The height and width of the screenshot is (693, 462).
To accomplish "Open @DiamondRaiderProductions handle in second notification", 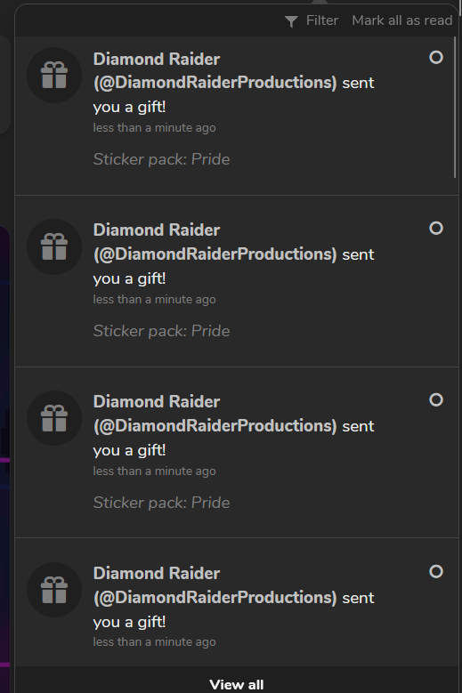I will [215, 254].
